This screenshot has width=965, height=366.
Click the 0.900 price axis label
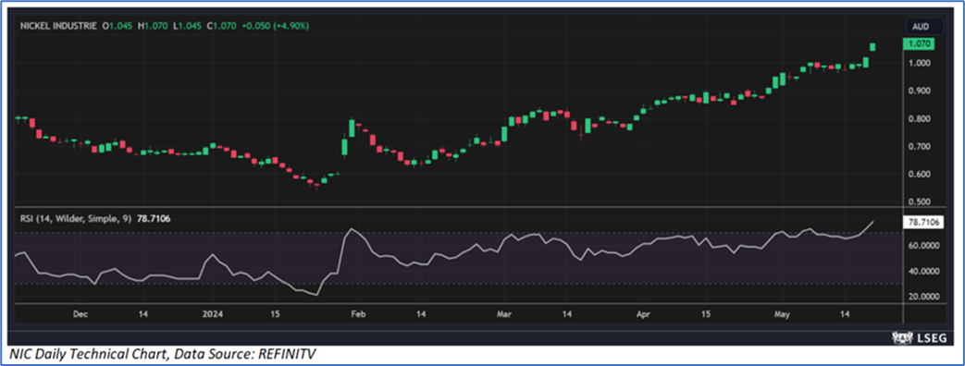click(x=919, y=91)
